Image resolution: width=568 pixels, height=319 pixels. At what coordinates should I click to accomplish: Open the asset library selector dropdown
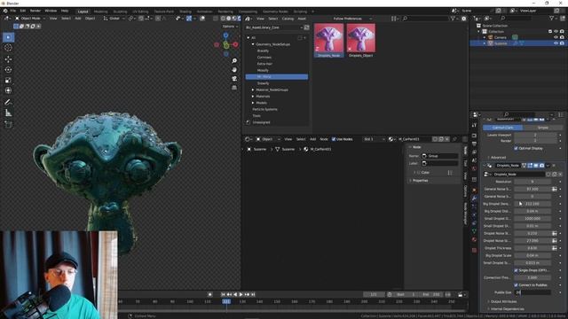coord(274,27)
